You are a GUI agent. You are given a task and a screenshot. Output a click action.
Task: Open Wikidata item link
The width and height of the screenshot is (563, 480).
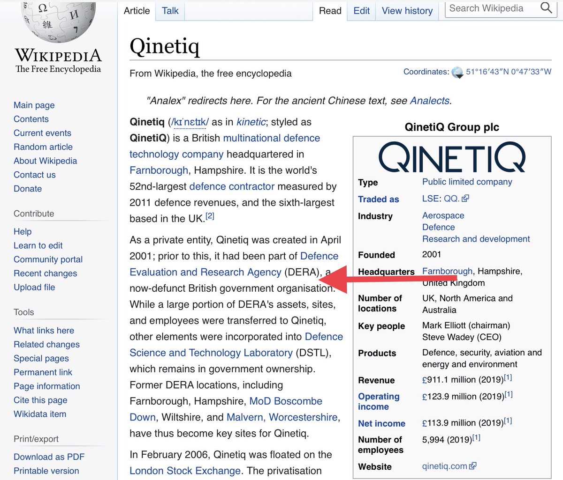tap(40, 414)
